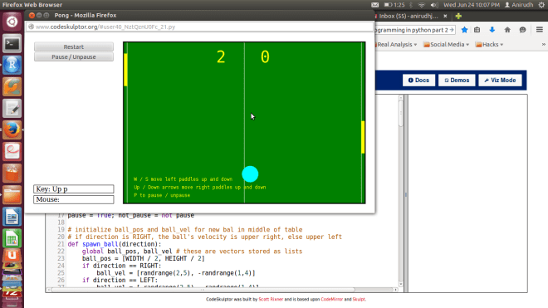
Task: Click the Bluetooth indicator in top panel
Action: 411,5
